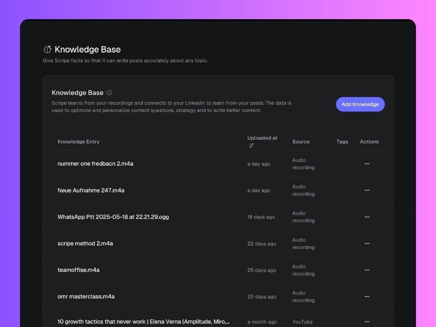Toggle the Uploaded at sort arrow icon
436x327 pixels.
(x=252, y=146)
